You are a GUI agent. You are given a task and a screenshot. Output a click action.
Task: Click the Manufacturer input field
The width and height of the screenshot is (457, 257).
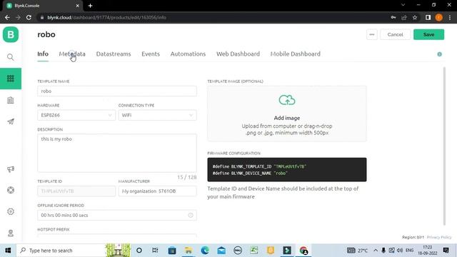tap(157, 191)
